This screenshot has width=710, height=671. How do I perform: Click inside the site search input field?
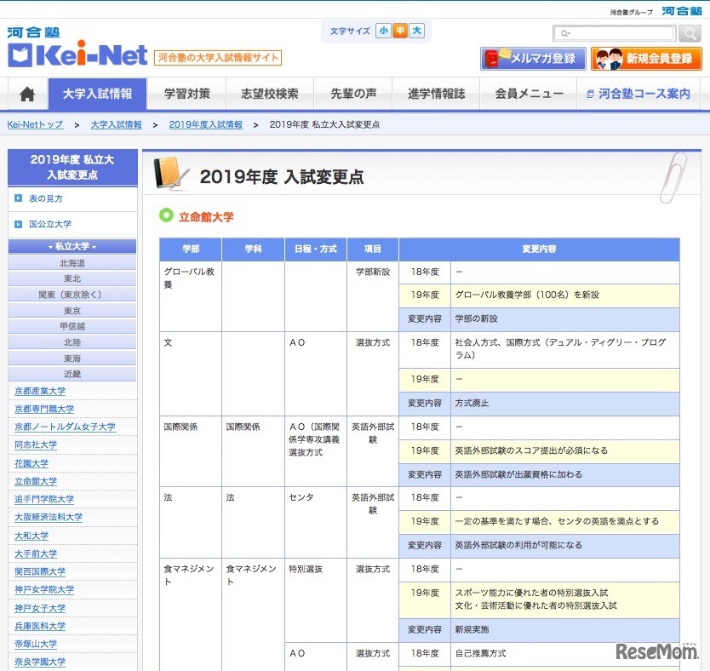pos(621,33)
